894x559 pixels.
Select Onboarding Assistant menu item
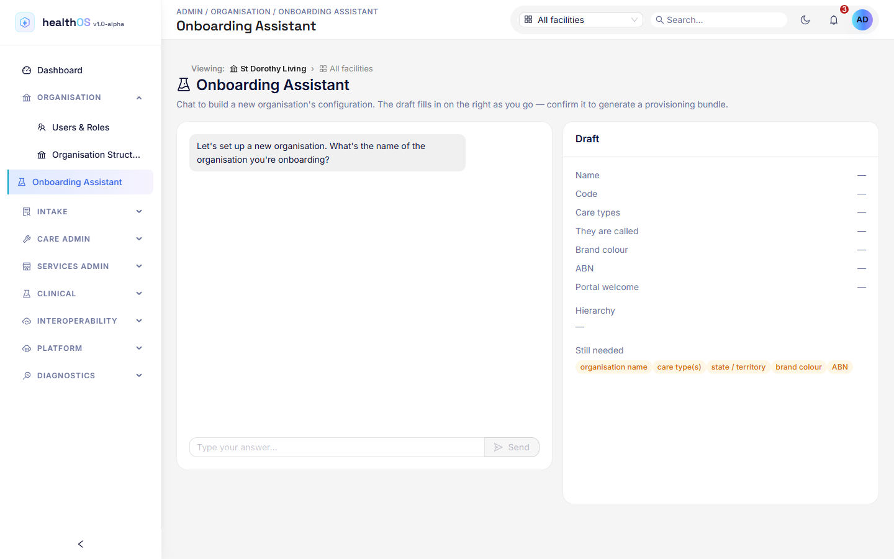80,182
